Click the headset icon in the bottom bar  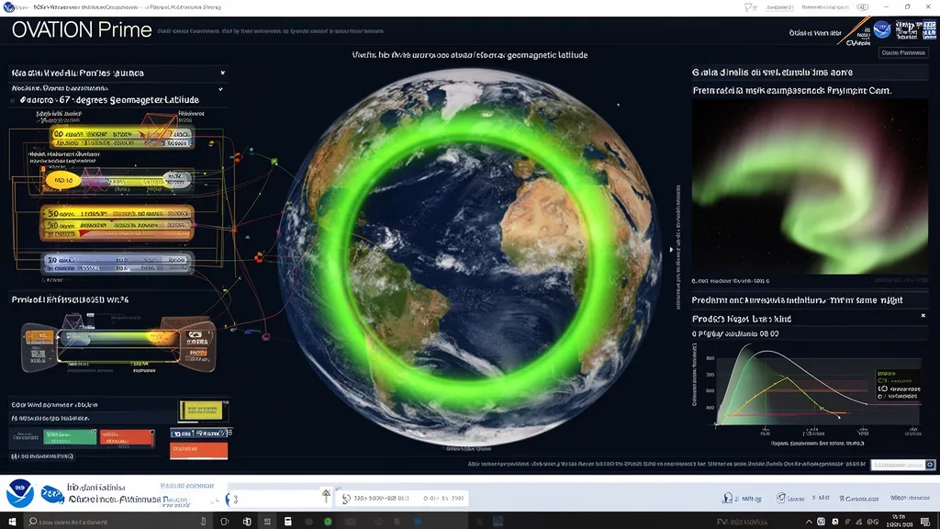coord(728,498)
